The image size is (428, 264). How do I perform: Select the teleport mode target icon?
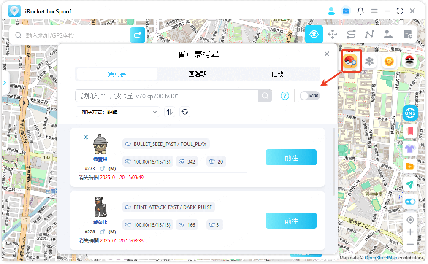tap(314, 34)
